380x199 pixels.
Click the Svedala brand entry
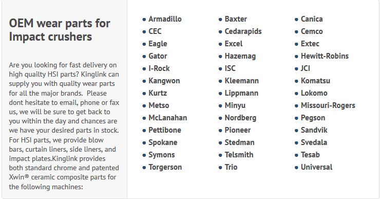coord(314,142)
